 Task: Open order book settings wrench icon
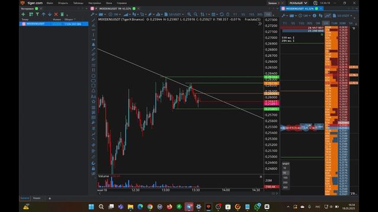tap(284, 16)
